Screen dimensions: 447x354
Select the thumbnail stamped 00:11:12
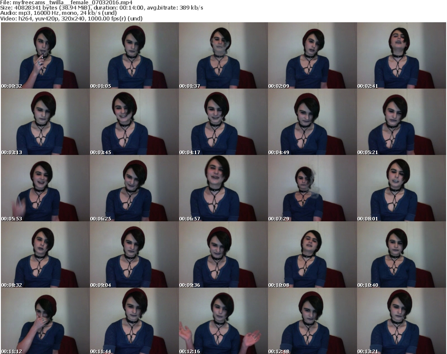point(45,321)
